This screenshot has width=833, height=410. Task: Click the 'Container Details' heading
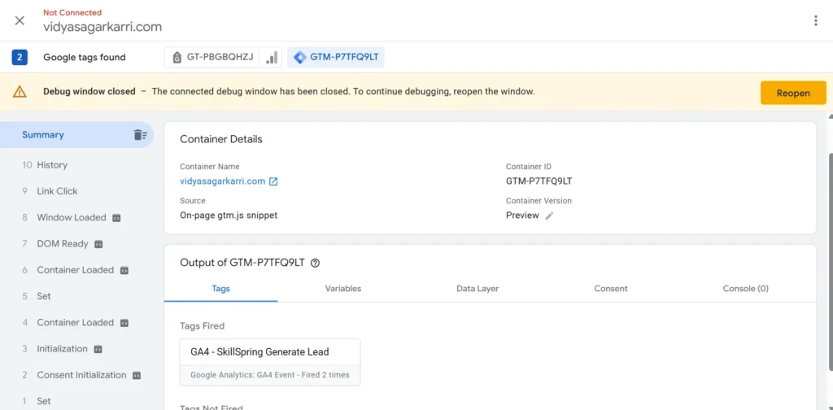pos(221,140)
